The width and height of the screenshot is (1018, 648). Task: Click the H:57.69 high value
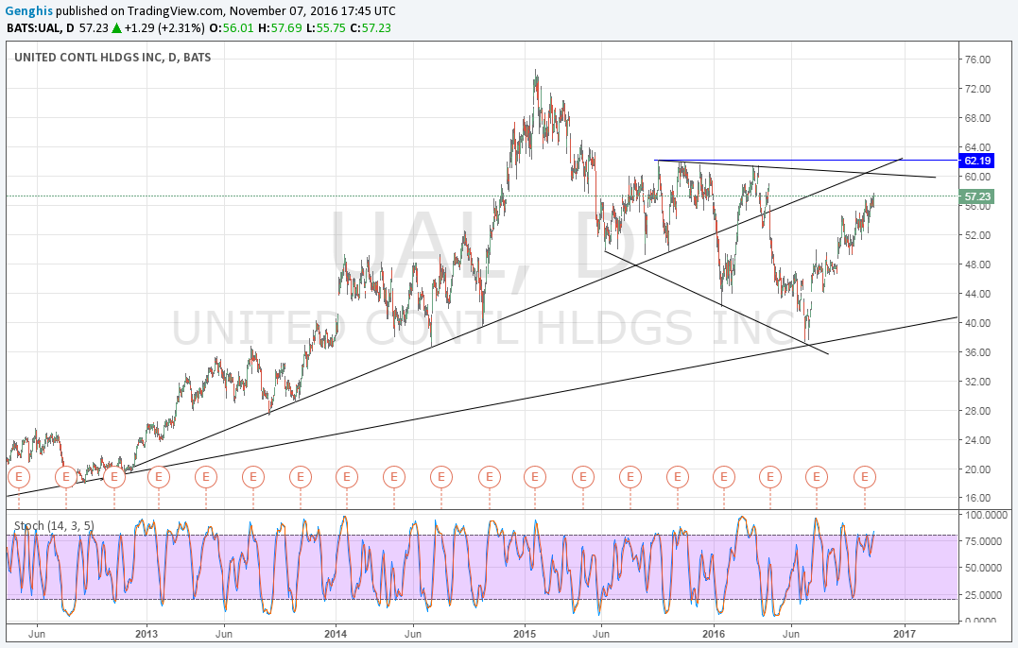click(x=280, y=28)
